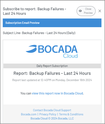The width and height of the screenshot is (105, 124).
Task: Open the Terms & Conditions link
Action: click(71, 114)
